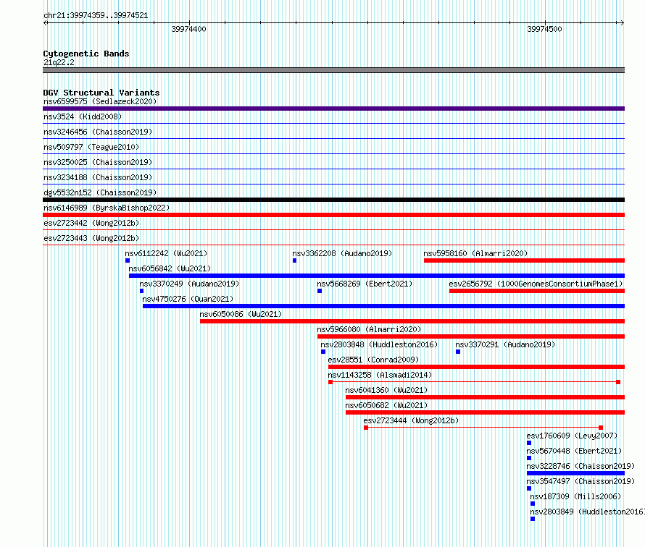
Task: Click blue marker under nsv3370249 (Audano2019)
Action: click(142, 291)
